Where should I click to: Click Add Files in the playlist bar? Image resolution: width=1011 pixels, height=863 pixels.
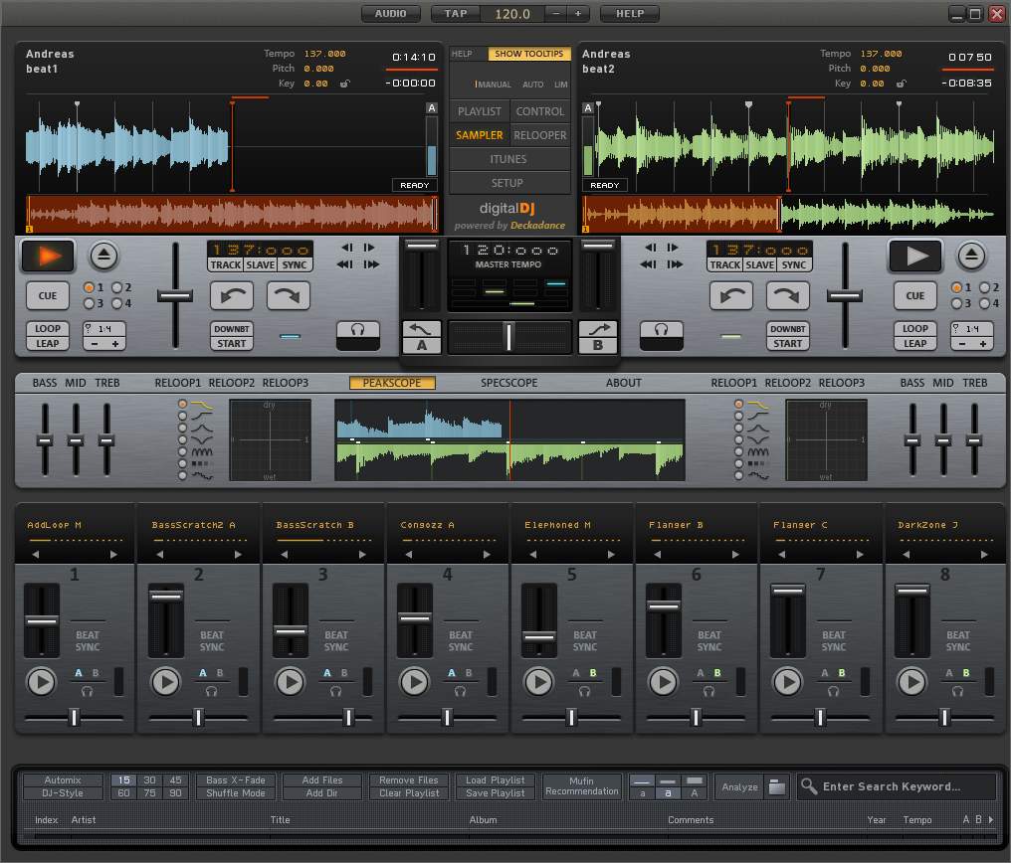(x=322, y=779)
